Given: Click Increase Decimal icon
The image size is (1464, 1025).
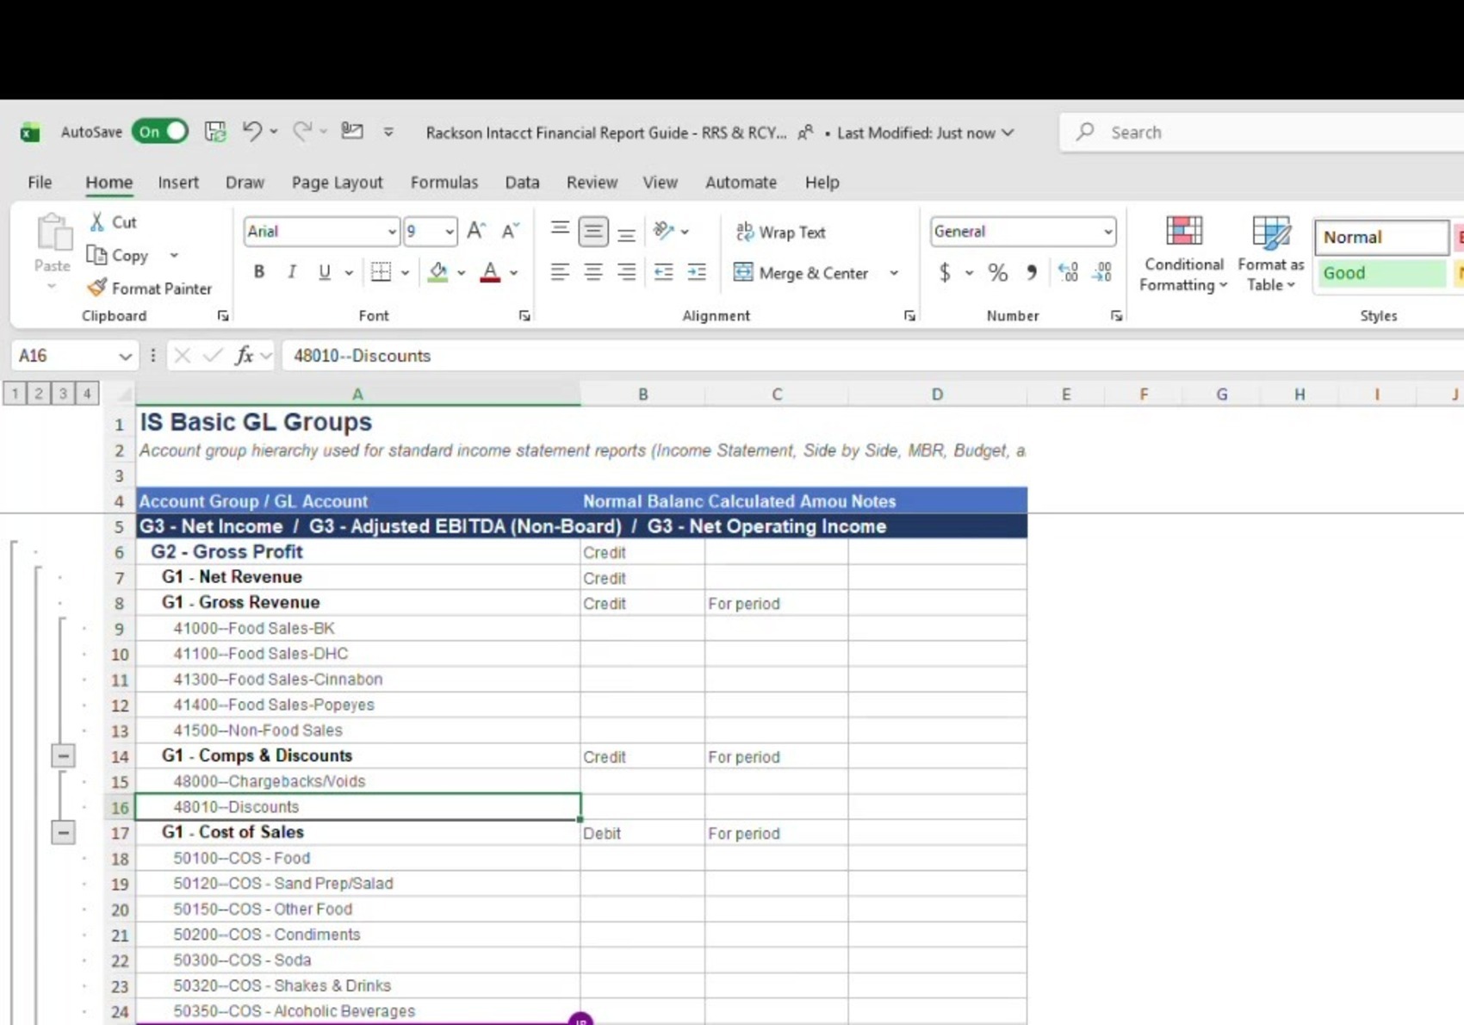Looking at the screenshot, I should pos(1068,272).
